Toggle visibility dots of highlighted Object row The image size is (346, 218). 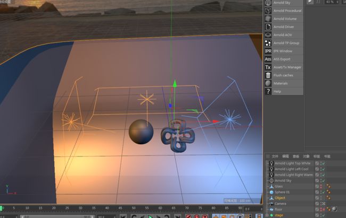coord(321,198)
